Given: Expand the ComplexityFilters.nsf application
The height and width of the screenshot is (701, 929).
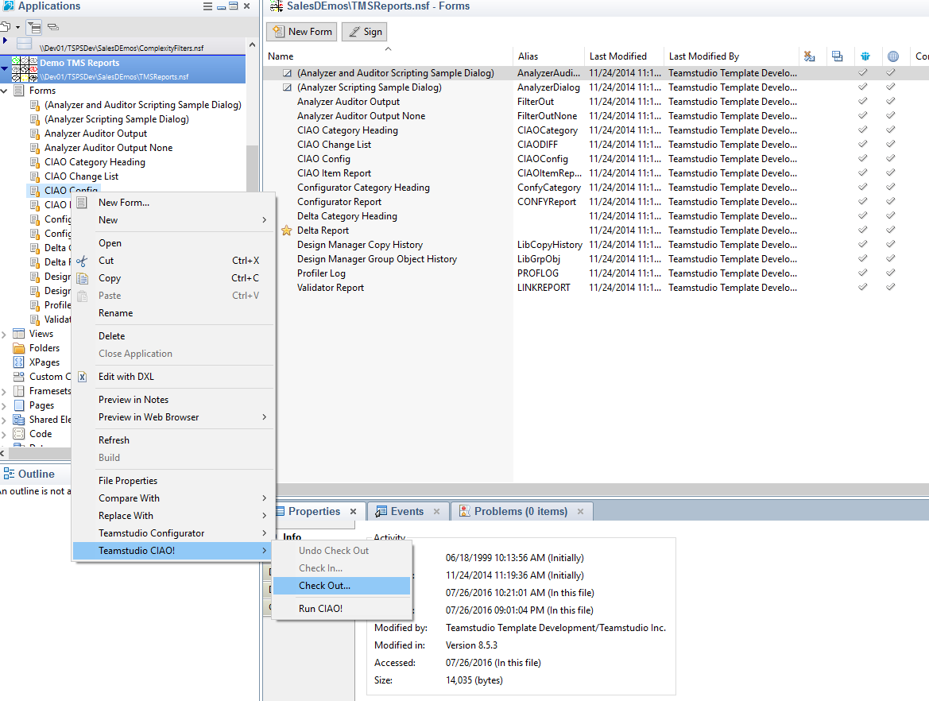Looking at the screenshot, I should (x=5, y=41).
